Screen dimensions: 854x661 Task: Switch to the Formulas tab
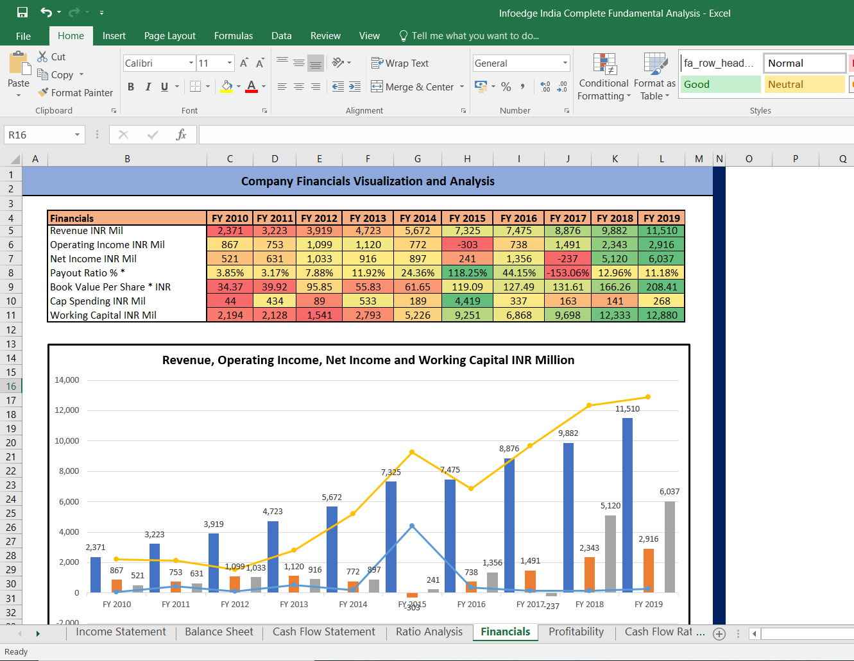[234, 36]
